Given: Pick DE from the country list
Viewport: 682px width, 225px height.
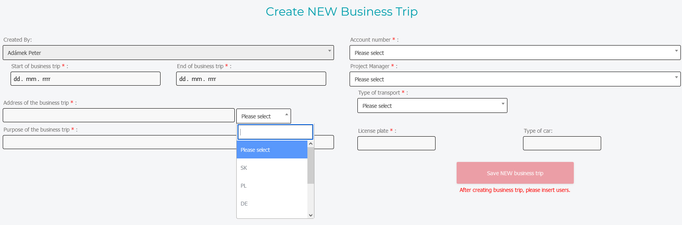Looking at the screenshot, I should (x=272, y=204).
